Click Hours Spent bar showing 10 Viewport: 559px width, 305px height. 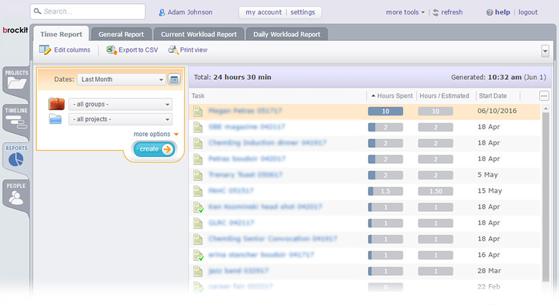pyautogui.click(x=385, y=111)
